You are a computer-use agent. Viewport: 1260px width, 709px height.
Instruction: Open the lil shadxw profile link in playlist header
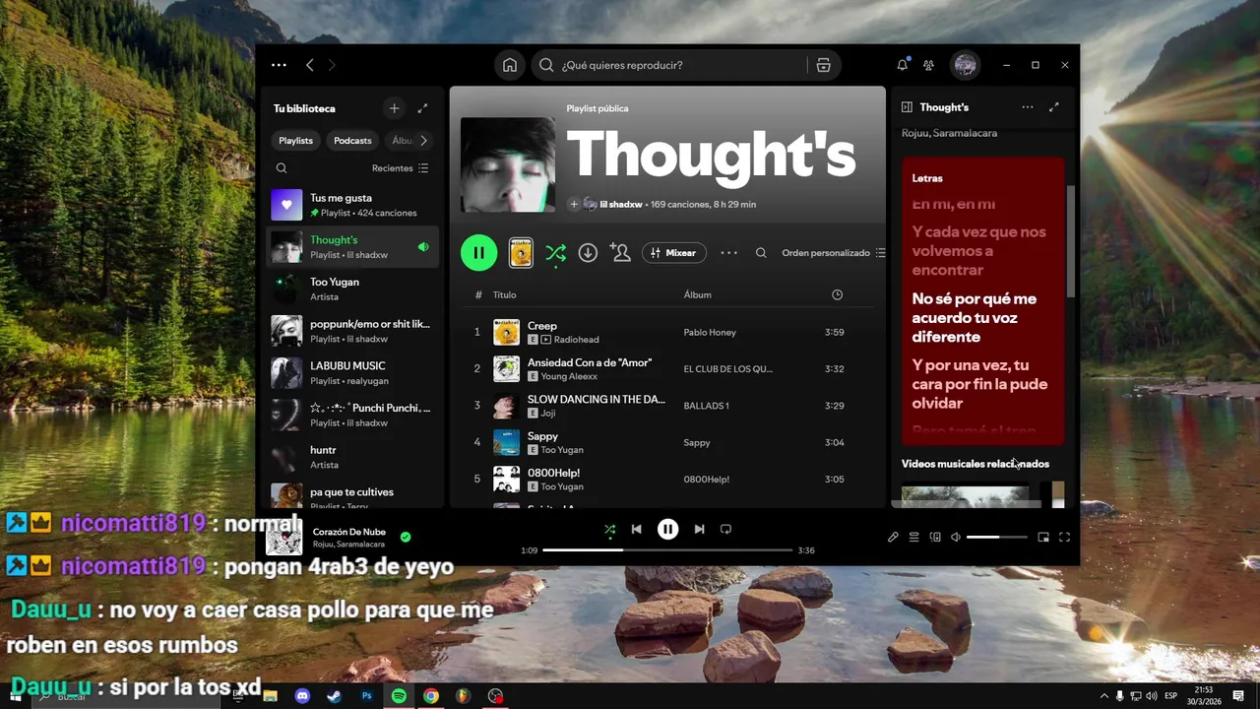pyautogui.click(x=620, y=204)
